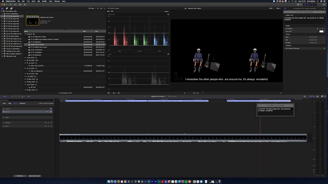This screenshot has height=184, width=328.
Task: Open the Select arrow tool menu
Action: click(29, 96)
